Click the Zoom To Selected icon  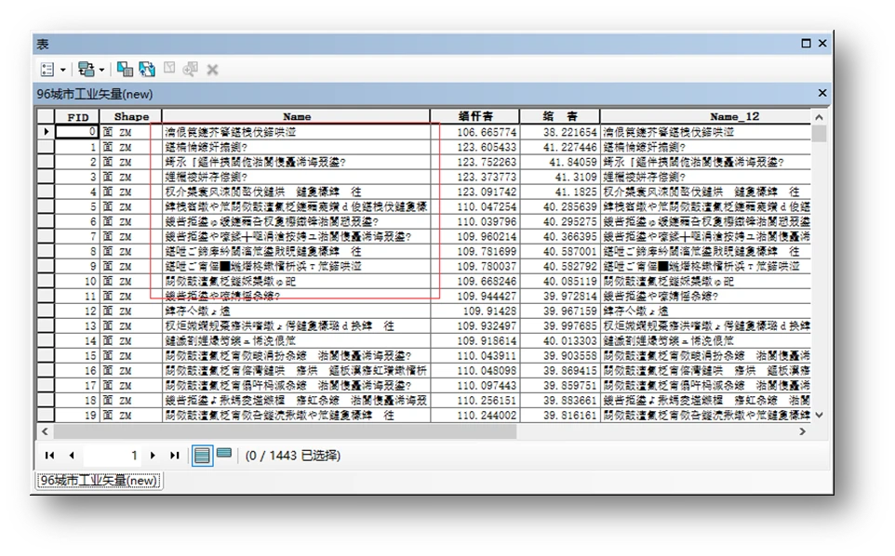pyautogui.click(x=190, y=70)
